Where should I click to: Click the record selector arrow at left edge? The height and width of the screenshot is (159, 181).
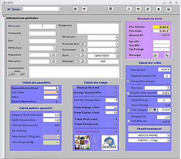[x=3, y=16]
